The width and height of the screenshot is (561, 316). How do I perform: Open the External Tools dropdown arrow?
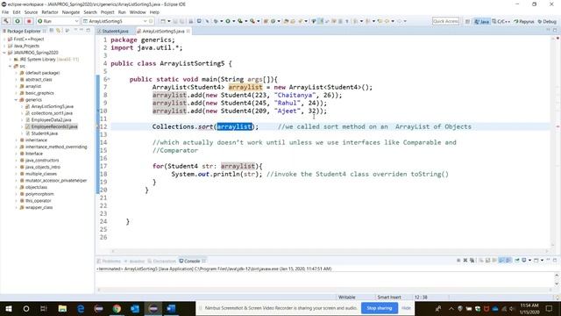[259, 21]
